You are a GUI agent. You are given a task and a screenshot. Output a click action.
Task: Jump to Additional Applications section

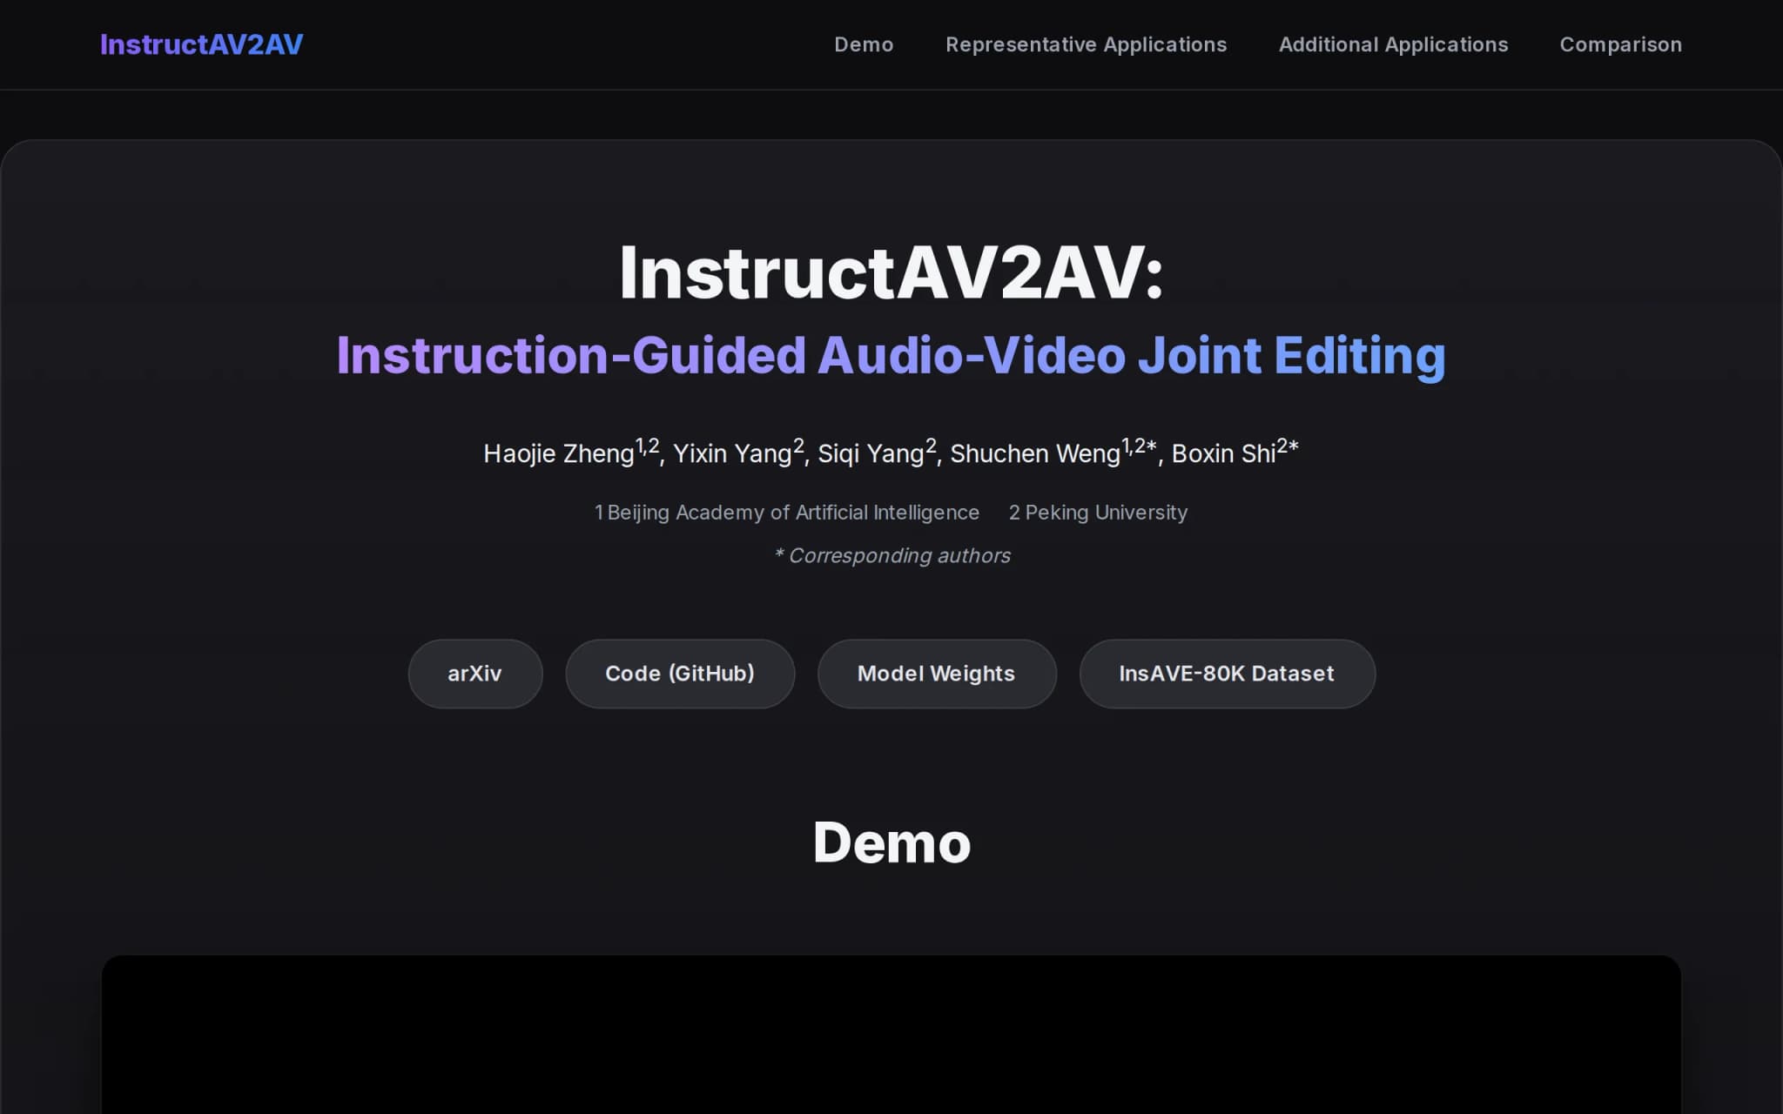pyautogui.click(x=1393, y=44)
